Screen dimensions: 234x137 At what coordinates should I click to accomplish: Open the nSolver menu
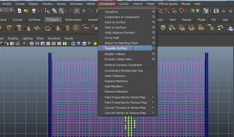pos(137,4)
